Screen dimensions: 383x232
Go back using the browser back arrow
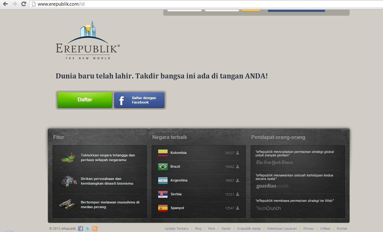coord(5,4)
